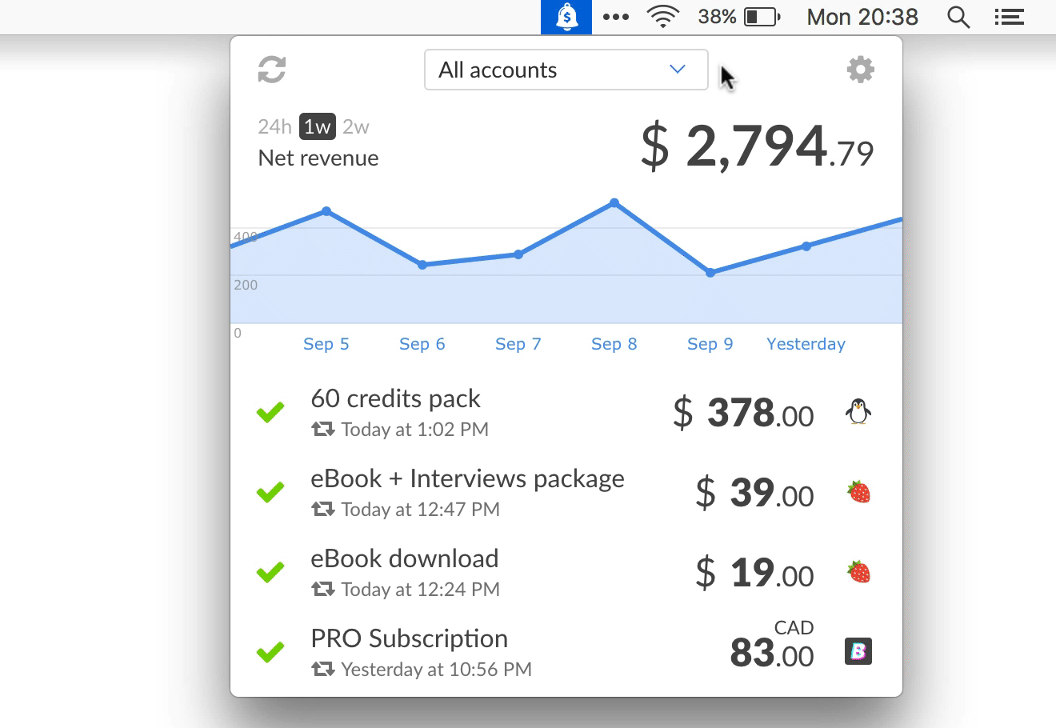Click recurring icon under PRO Subscription

[x=323, y=669]
